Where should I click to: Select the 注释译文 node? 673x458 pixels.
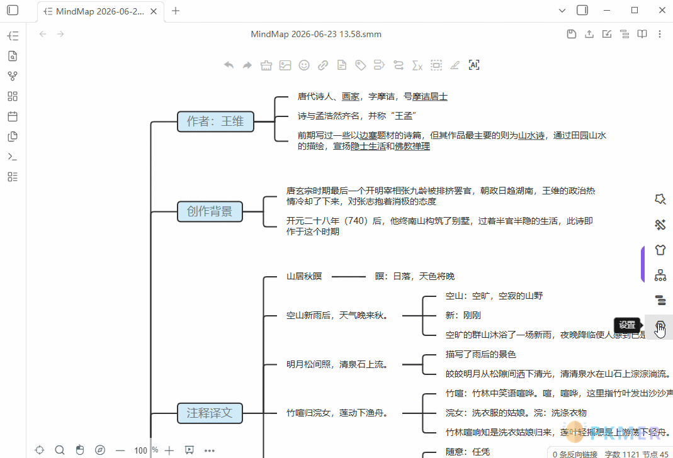click(x=210, y=413)
